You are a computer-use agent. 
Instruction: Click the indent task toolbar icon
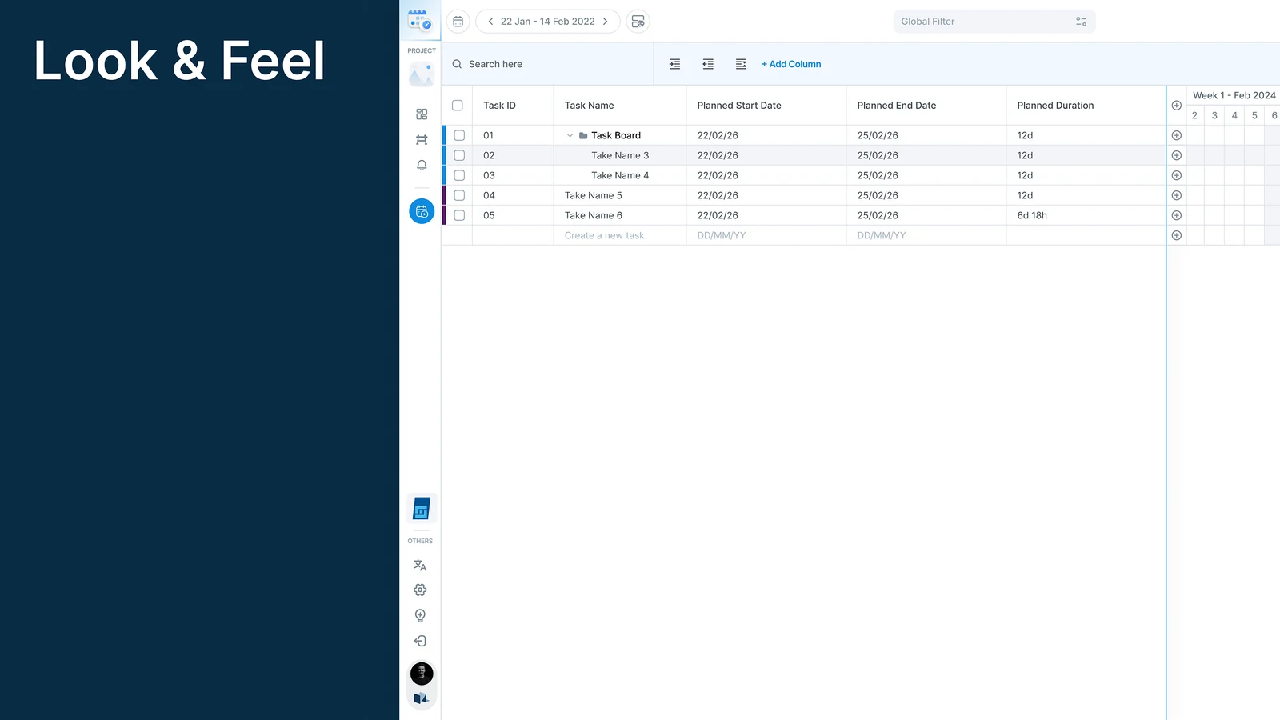675,64
